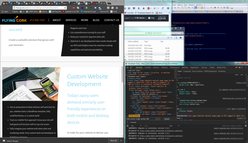Open the Plugins menu in Notepad++
The height and width of the screenshot is (143, 248).
(x=191, y=5)
